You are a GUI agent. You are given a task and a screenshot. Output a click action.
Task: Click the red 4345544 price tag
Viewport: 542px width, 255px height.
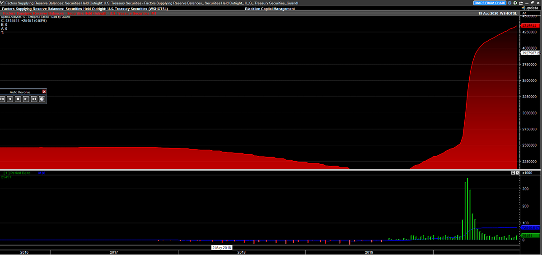pyautogui.click(x=530, y=26)
